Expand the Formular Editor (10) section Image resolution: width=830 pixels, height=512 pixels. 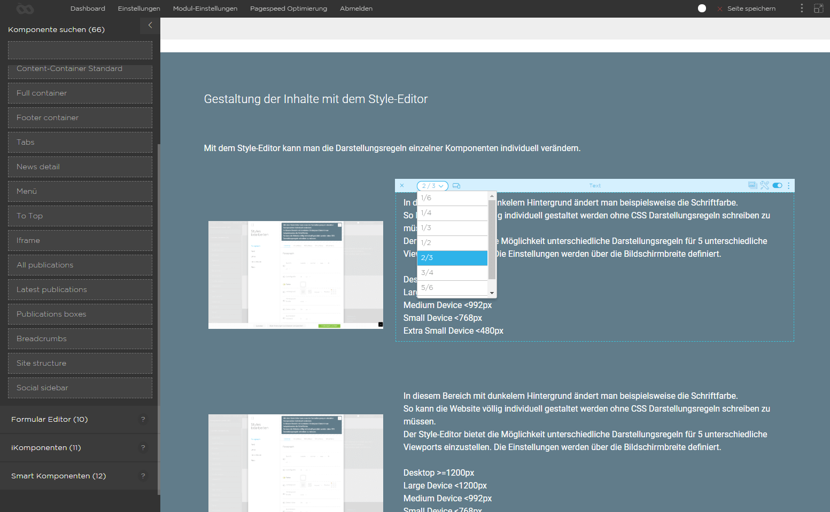[49, 419]
